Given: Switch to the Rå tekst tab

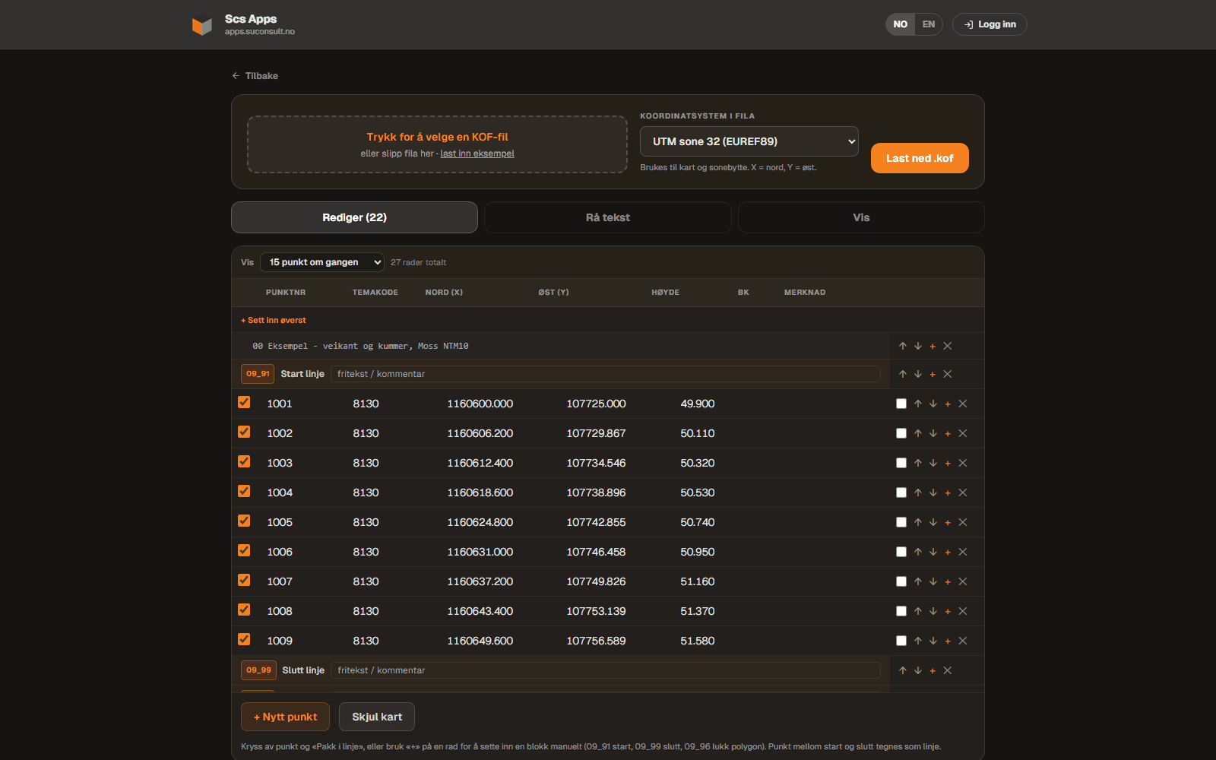Looking at the screenshot, I should (x=608, y=217).
